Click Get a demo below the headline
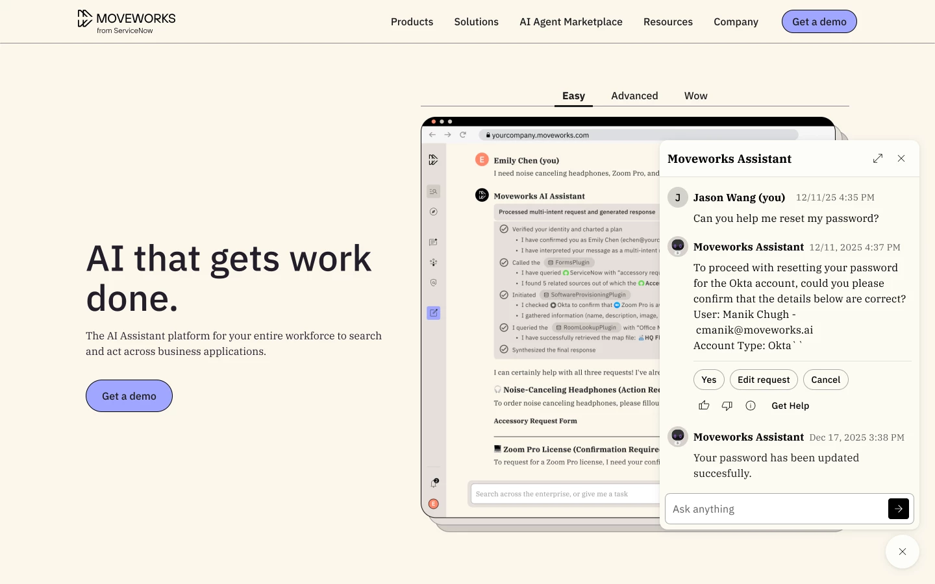Screen dimensions: 935x584 click(129, 396)
